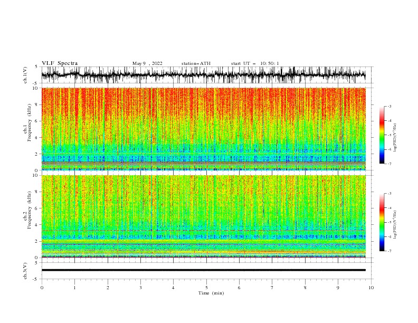
Task: Click the ch.2 colorbar "log(PSD)(V²/Hz)" label
Action: pyautogui.click(x=395, y=224)
